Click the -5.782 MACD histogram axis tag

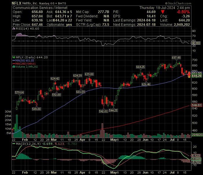click(x=196, y=163)
